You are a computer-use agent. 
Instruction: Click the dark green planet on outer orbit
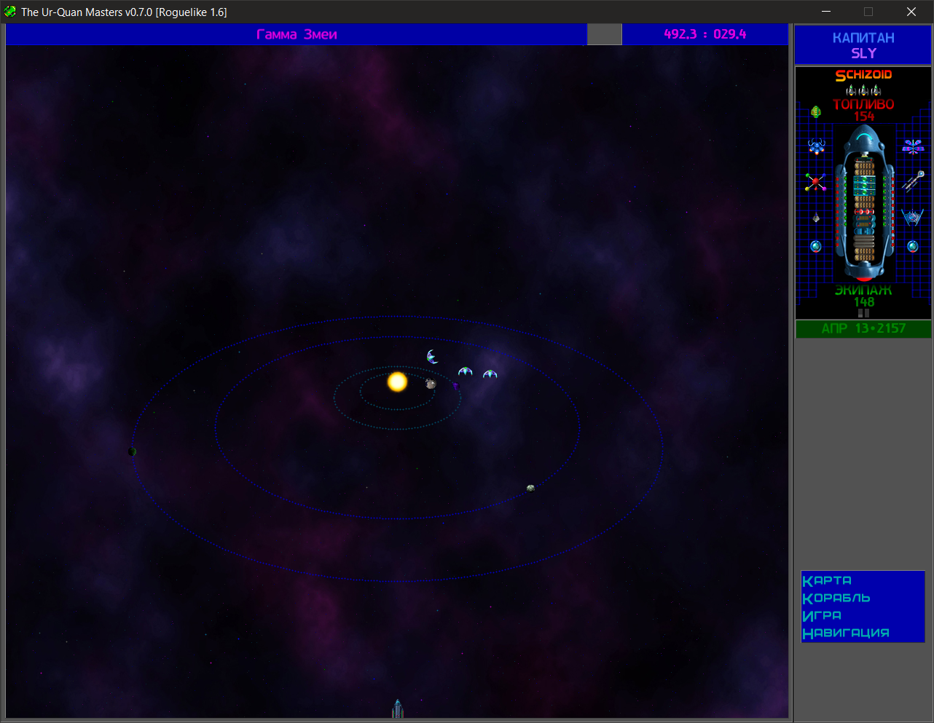(132, 451)
